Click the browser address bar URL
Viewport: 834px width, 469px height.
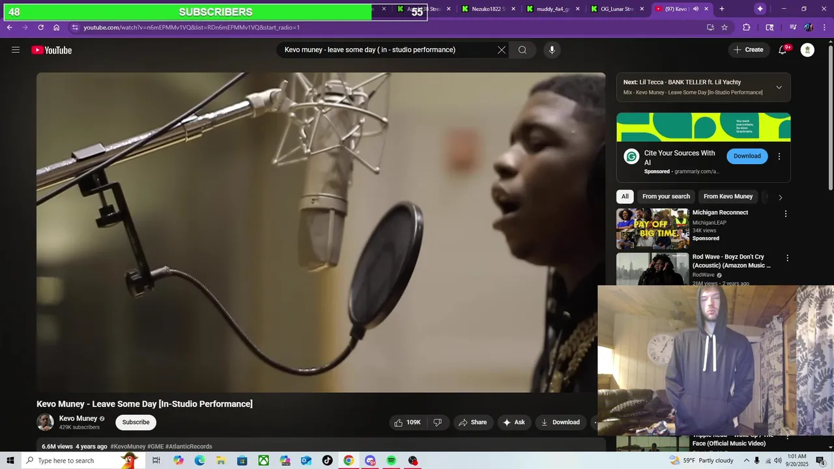pyautogui.click(x=192, y=27)
